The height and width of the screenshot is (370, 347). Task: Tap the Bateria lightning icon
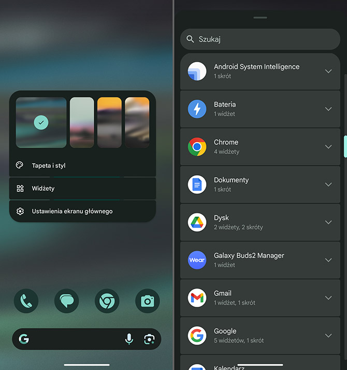point(197,109)
